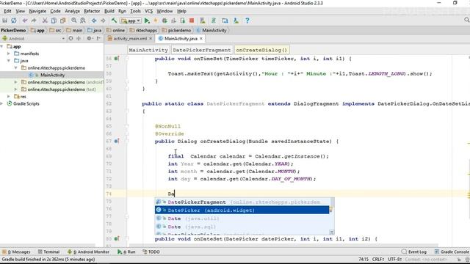The image size is (470, 264).
Task: Click the Undo arrow icon
Action: tap(24, 21)
